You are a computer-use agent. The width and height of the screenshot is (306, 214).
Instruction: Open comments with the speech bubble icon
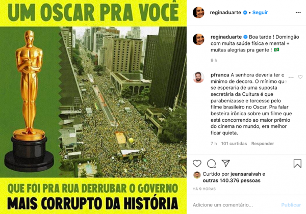(x=211, y=164)
